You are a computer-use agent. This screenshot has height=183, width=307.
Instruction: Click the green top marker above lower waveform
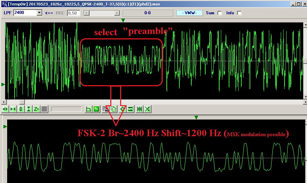pos(196,117)
